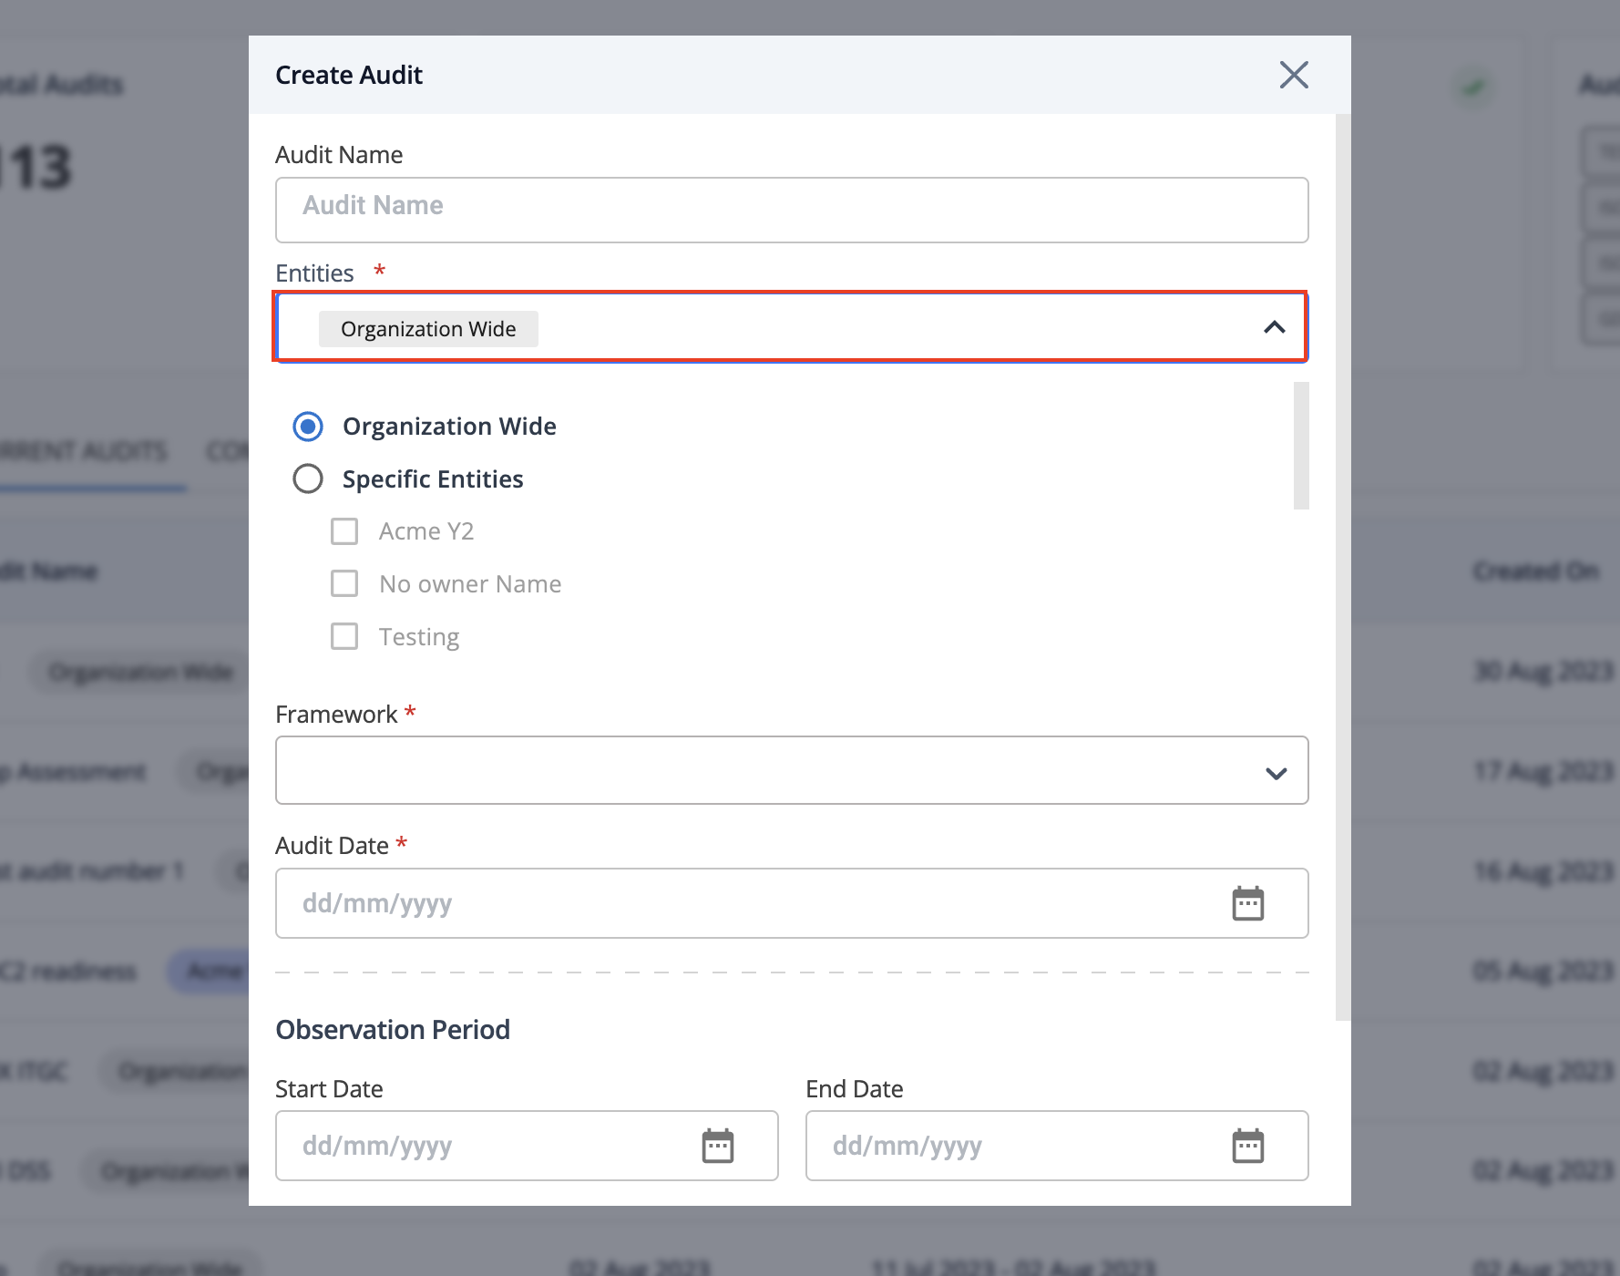The image size is (1620, 1276).
Task: Focus the End Date field
Action: point(1057,1146)
